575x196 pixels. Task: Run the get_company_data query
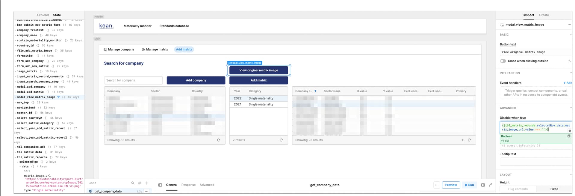[x=469, y=185]
